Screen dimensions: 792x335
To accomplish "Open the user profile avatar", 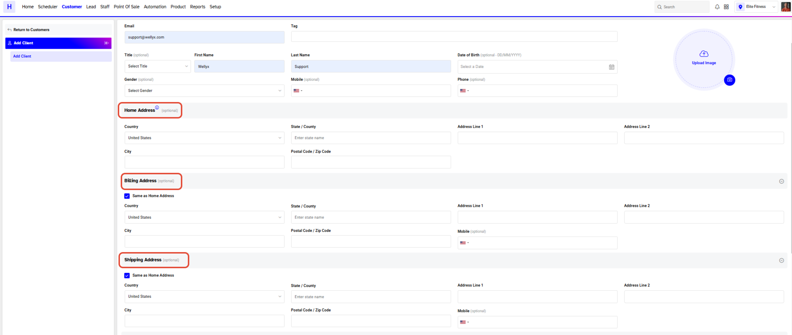I will point(786,7).
